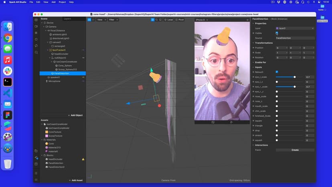Open the Help menu
The height and width of the screenshot is (187, 332).
coord(71,2)
